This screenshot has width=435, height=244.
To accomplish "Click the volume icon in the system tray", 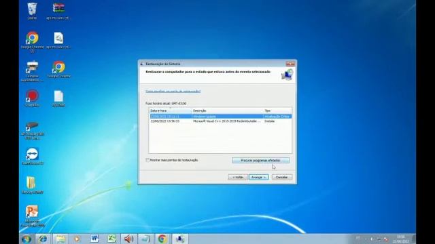I will (372, 239).
